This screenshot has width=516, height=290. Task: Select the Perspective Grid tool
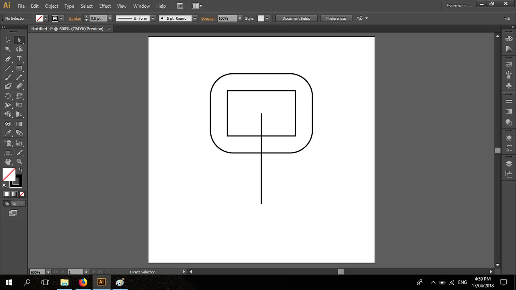[19, 114]
